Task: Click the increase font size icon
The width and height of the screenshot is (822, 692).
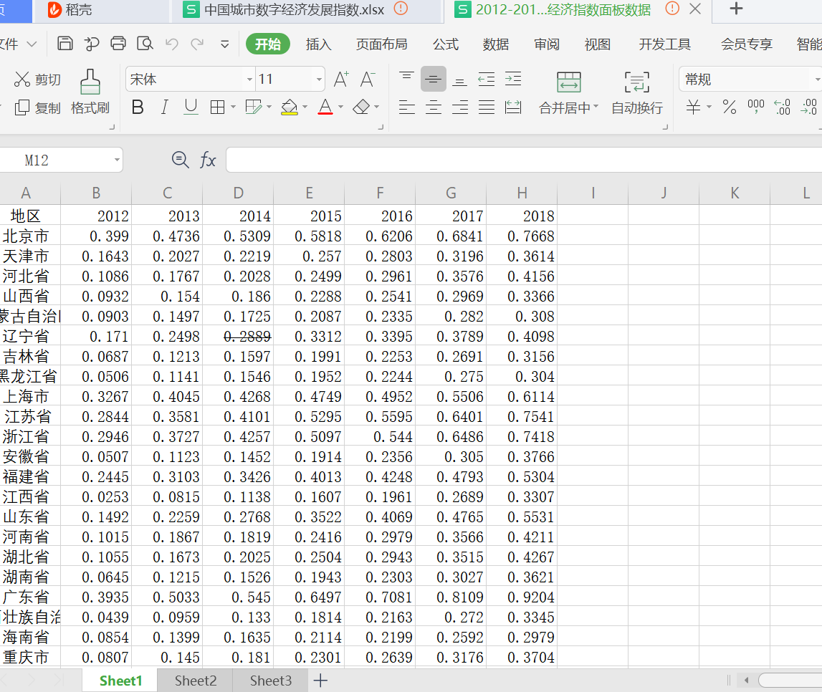Action: click(x=341, y=79)
